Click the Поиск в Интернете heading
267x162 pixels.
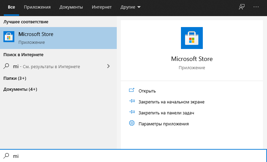click(x=24, y=54)
